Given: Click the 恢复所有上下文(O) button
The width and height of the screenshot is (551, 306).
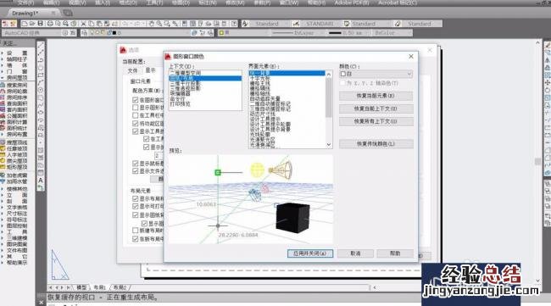Looking at the screenshot, I should point(376,121).
